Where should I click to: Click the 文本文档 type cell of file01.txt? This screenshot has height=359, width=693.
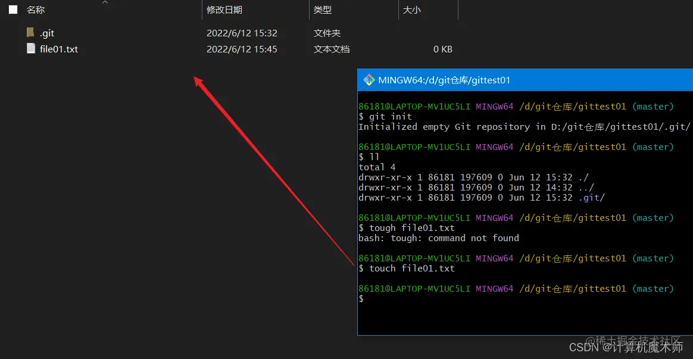[x=332, y=49]
